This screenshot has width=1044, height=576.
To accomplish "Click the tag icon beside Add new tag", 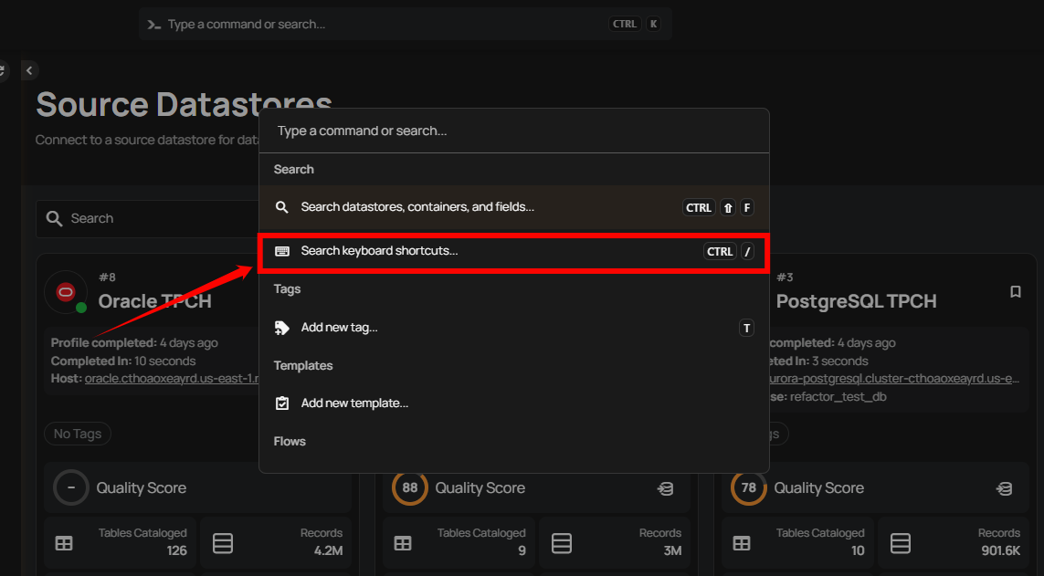I will click(x=282, y=327).
